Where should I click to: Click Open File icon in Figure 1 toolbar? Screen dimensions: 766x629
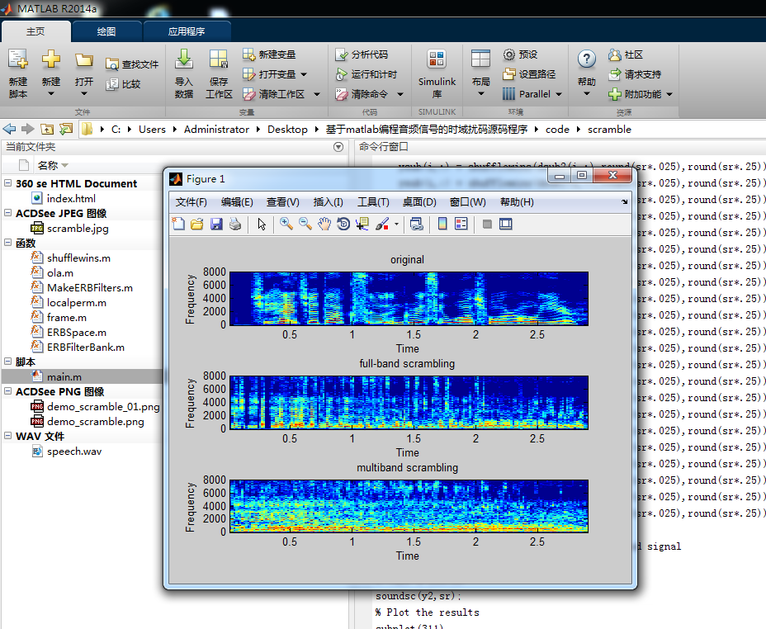click(x=197, y=225)
